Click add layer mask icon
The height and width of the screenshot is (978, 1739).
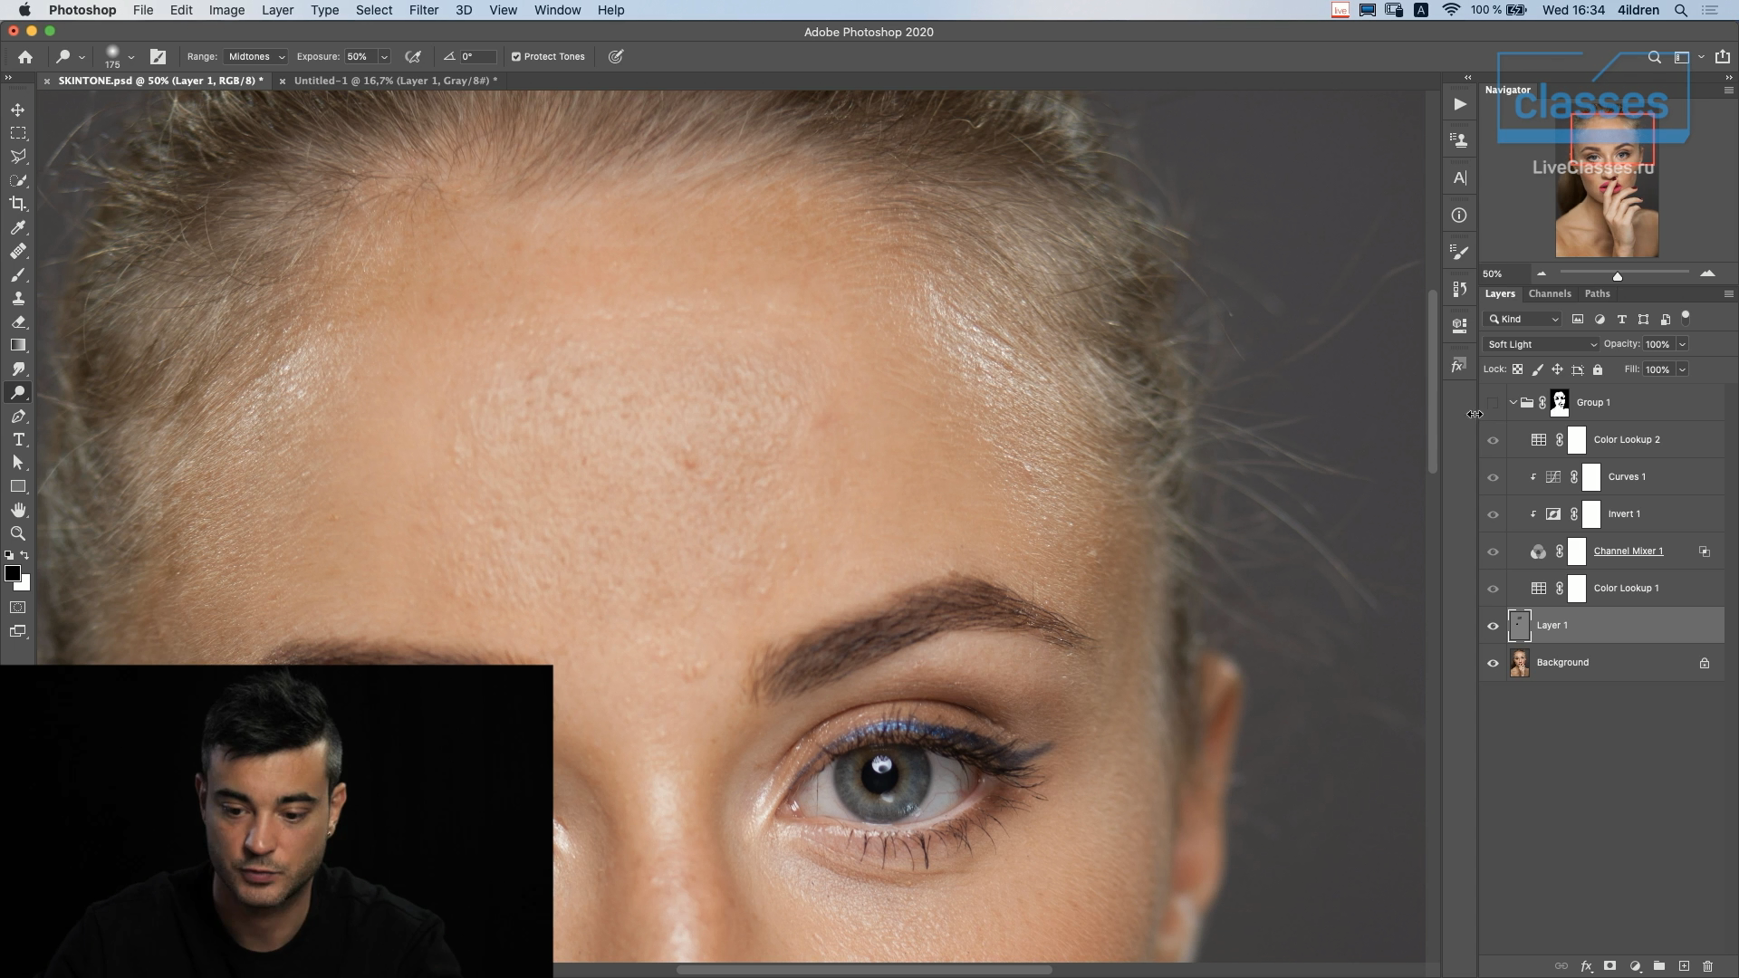(x=1609, y=966)
